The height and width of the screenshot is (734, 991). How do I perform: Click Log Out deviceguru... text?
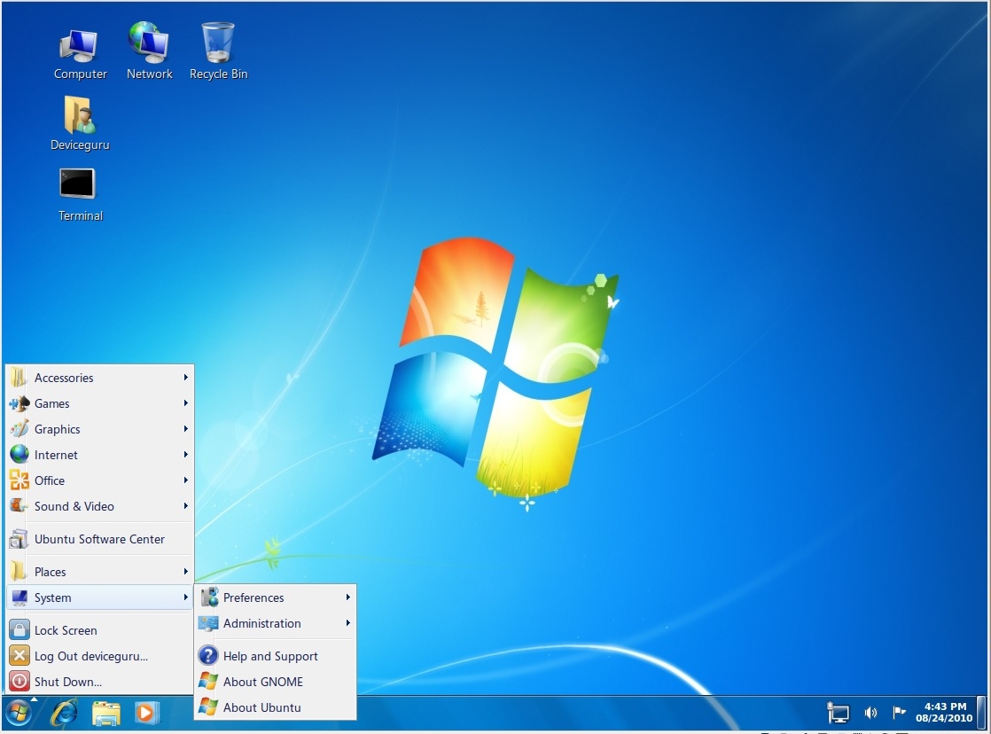click(91, 656)
